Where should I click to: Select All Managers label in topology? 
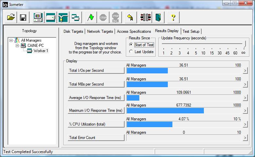click(x=31, y=40)
